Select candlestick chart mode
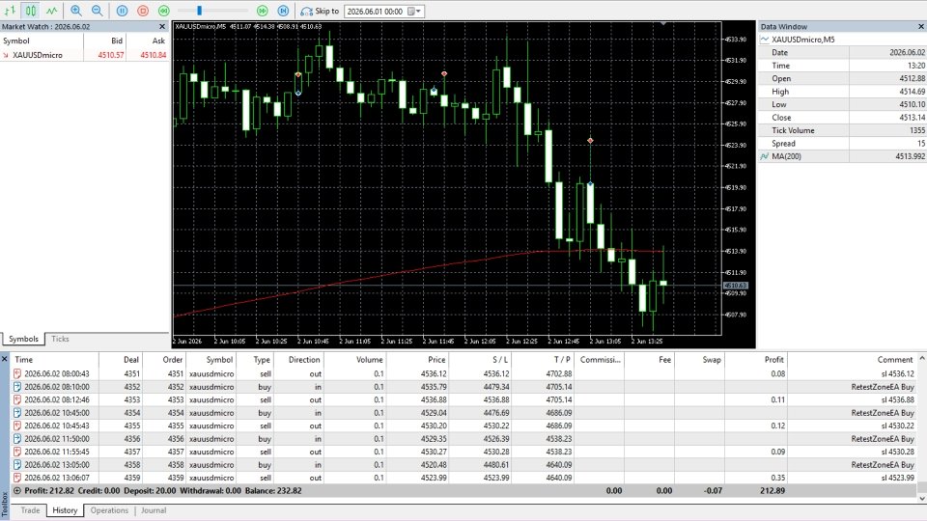 pos(31,11)
